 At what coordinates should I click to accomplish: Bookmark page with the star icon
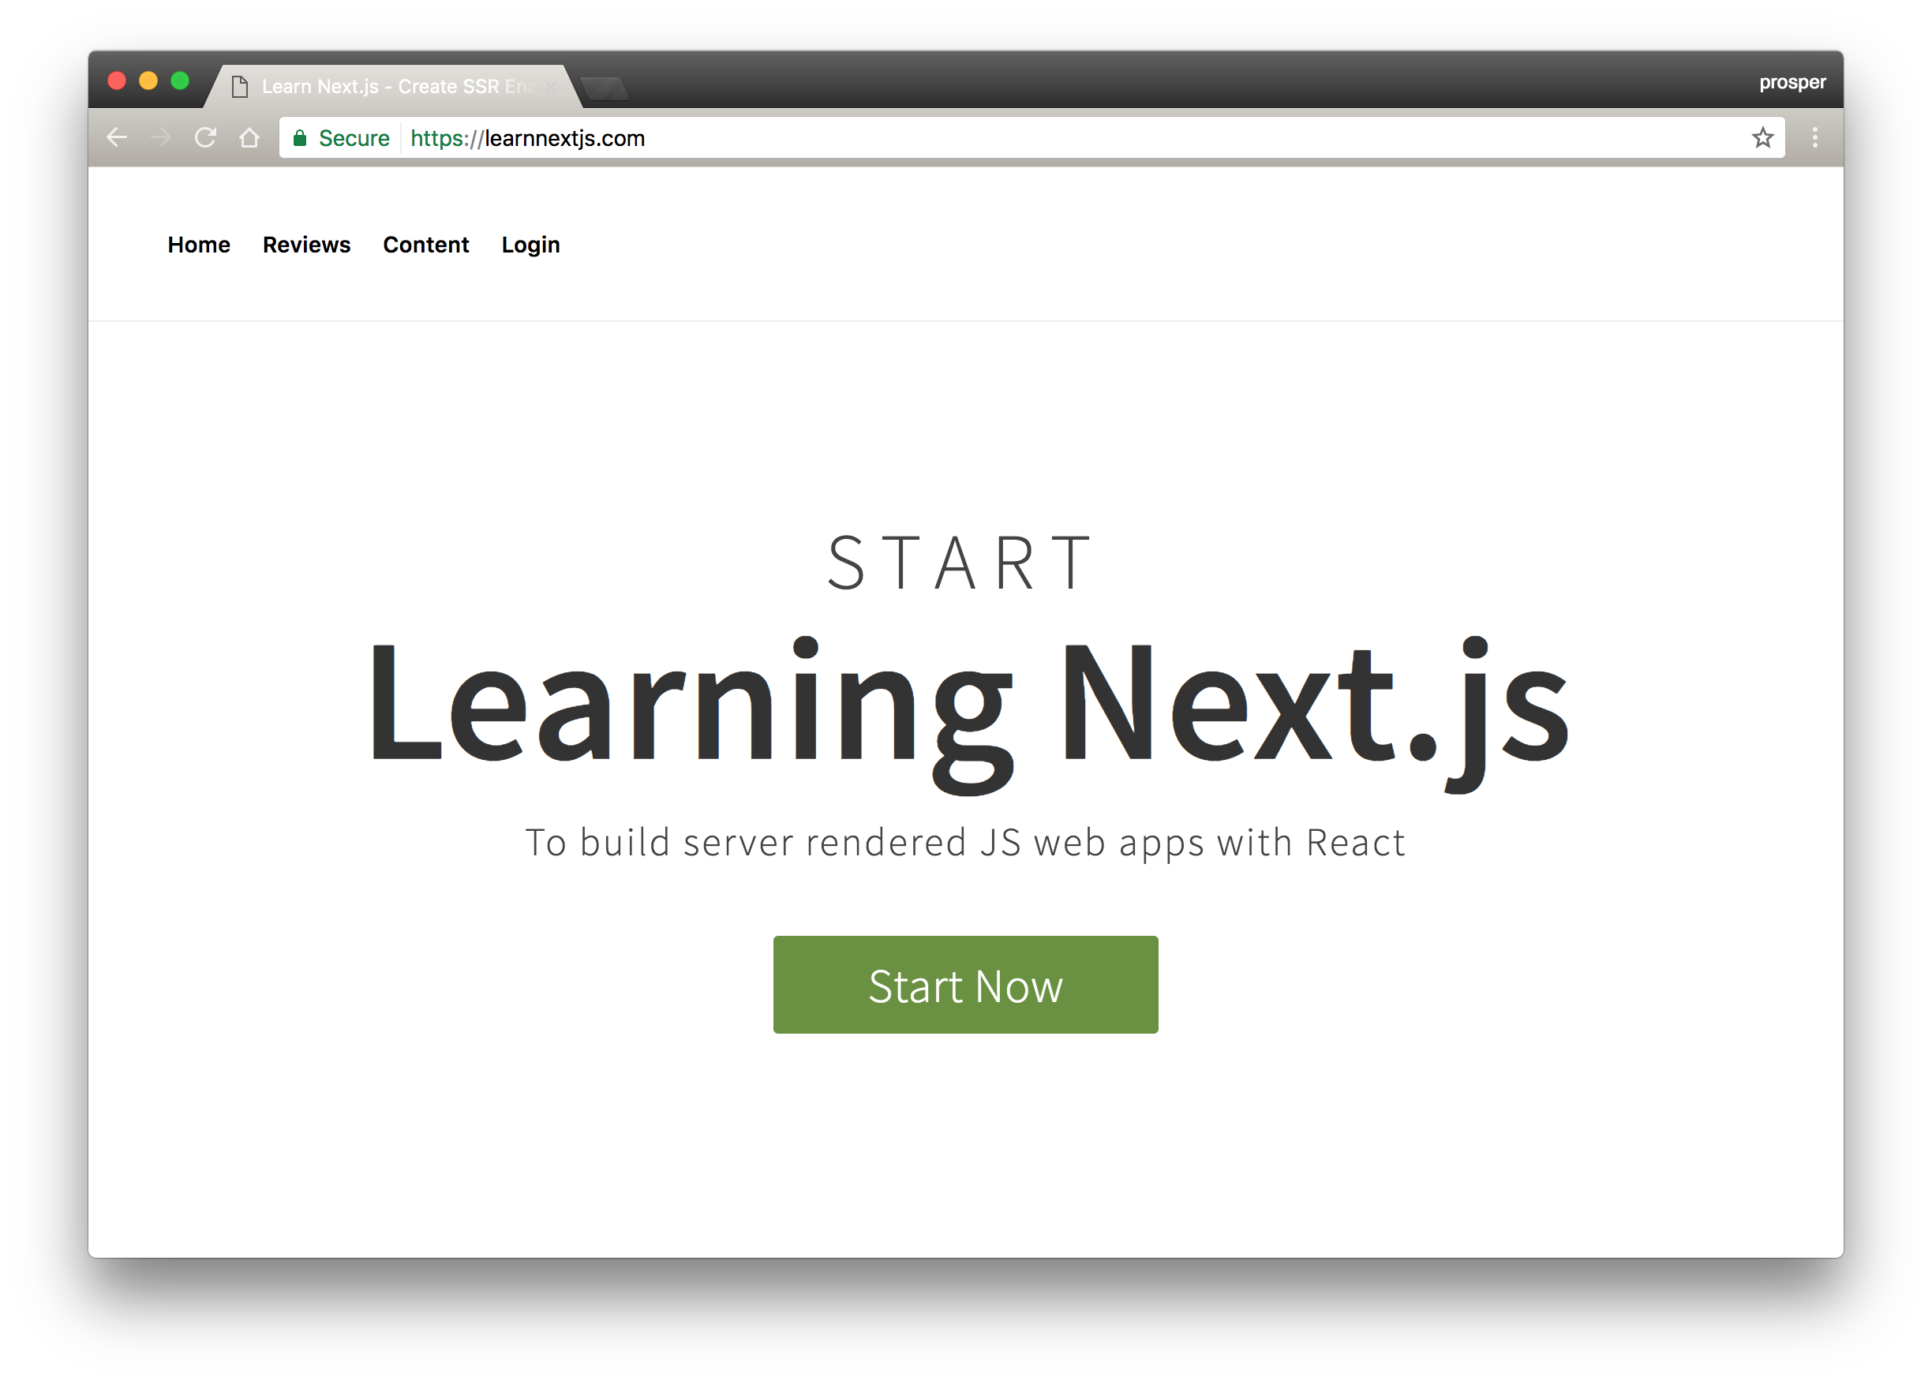click(x=1762, y=137)
